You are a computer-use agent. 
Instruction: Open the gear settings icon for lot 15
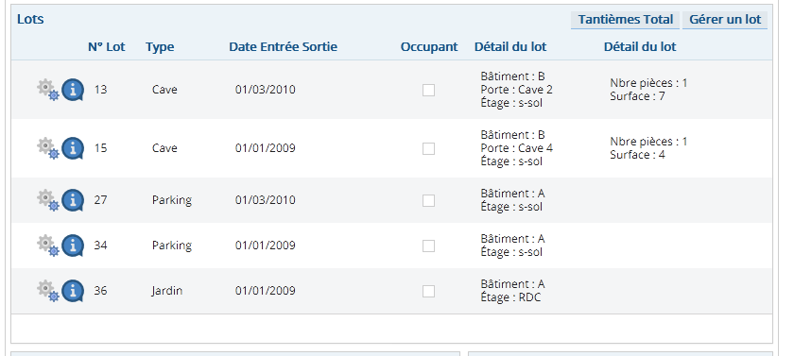point(48,148)
